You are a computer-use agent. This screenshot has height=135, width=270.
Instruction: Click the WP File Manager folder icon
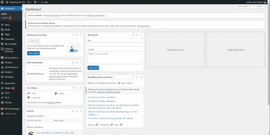click(x=2, y=109)
